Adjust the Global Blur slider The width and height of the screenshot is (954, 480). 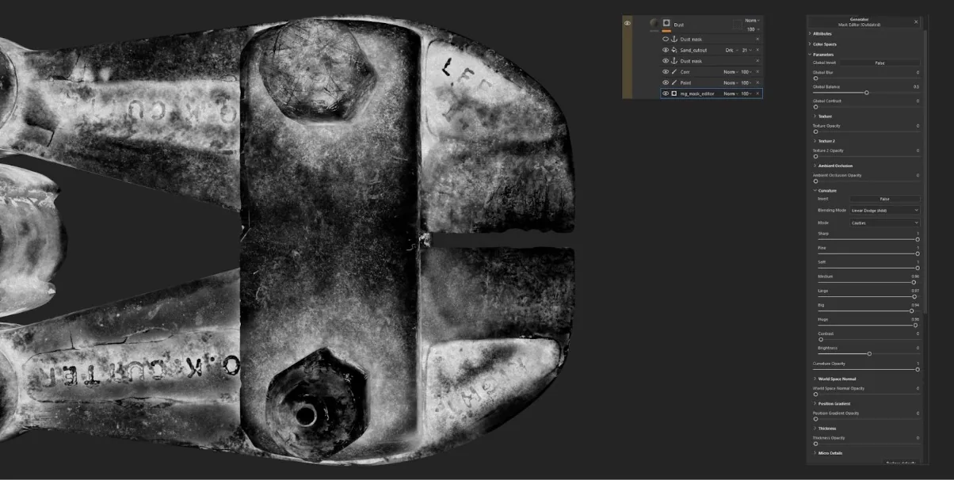(866, 78)
